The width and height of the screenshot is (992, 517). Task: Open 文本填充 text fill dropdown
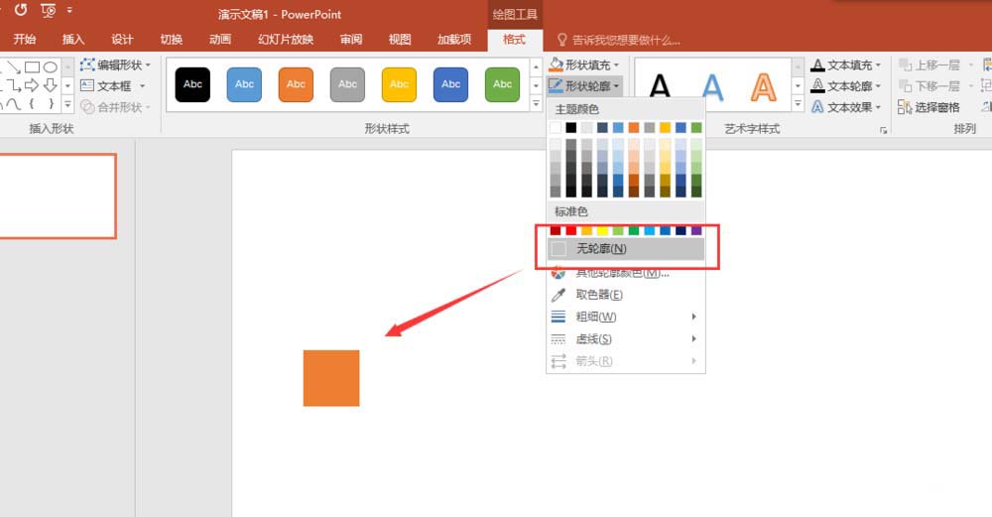pyautogui.click(x=846, y=65)
